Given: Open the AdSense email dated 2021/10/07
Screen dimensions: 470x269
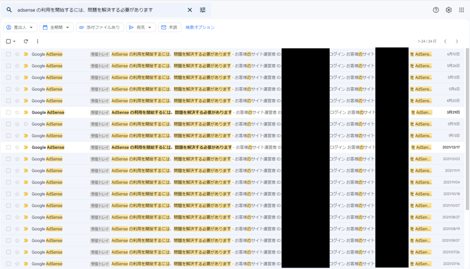Looking at the screenshot, I should pos(233,206).
